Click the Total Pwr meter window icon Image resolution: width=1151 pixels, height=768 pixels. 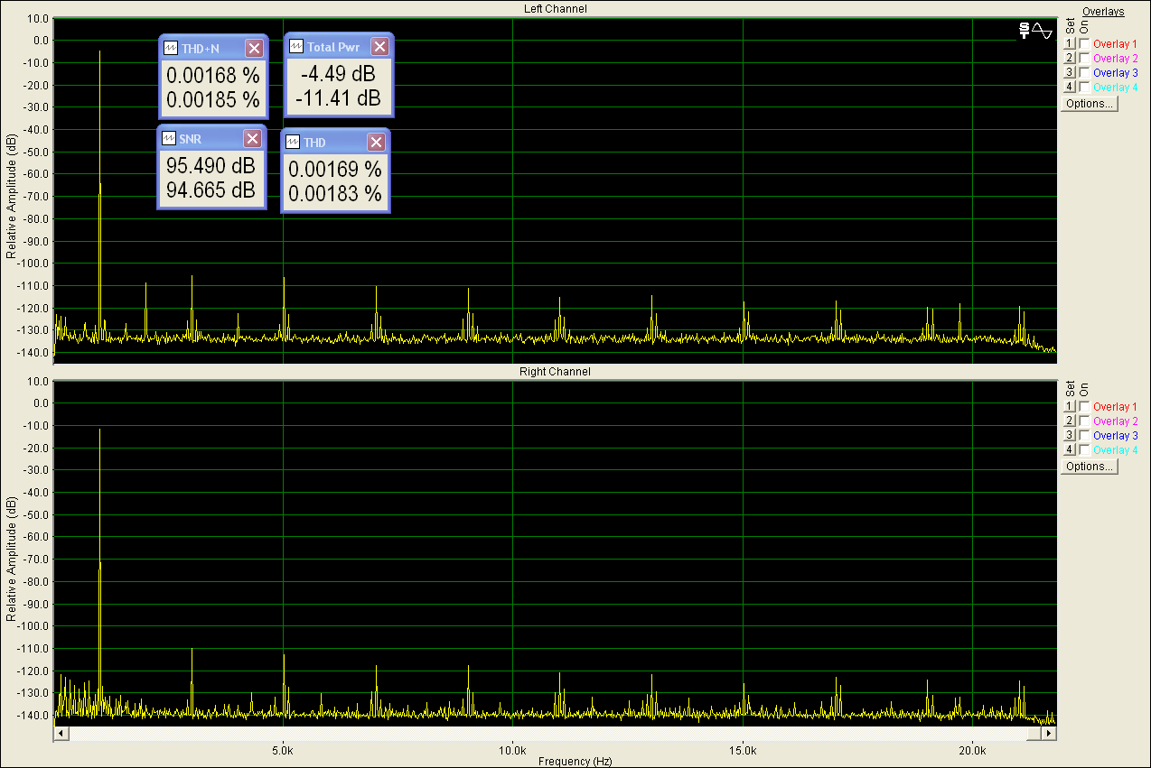296,47
